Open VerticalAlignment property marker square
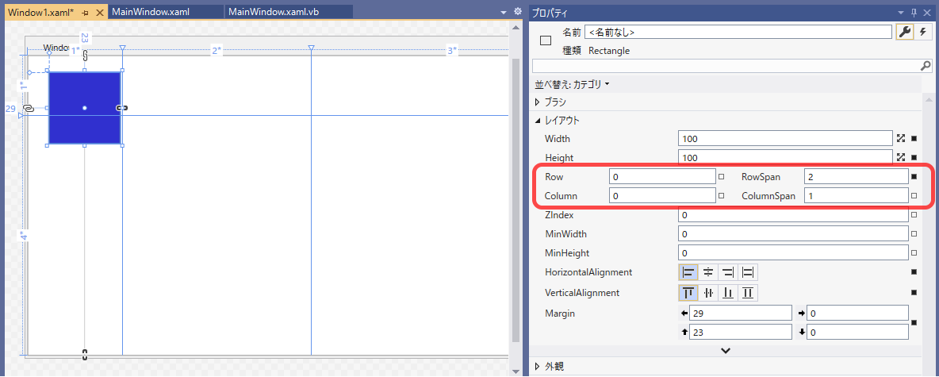 point(914,293)
